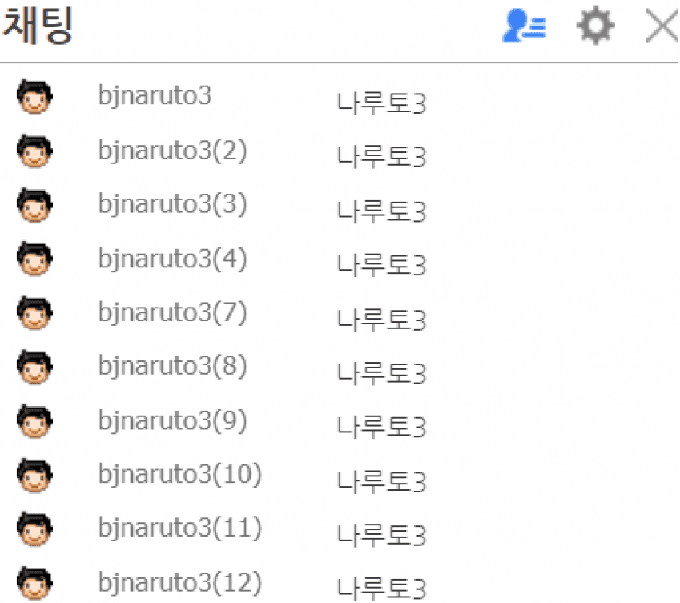This screenshot has height=603, width=680.
Task: Click the 채팅 panel title
Action: (38, 26)
